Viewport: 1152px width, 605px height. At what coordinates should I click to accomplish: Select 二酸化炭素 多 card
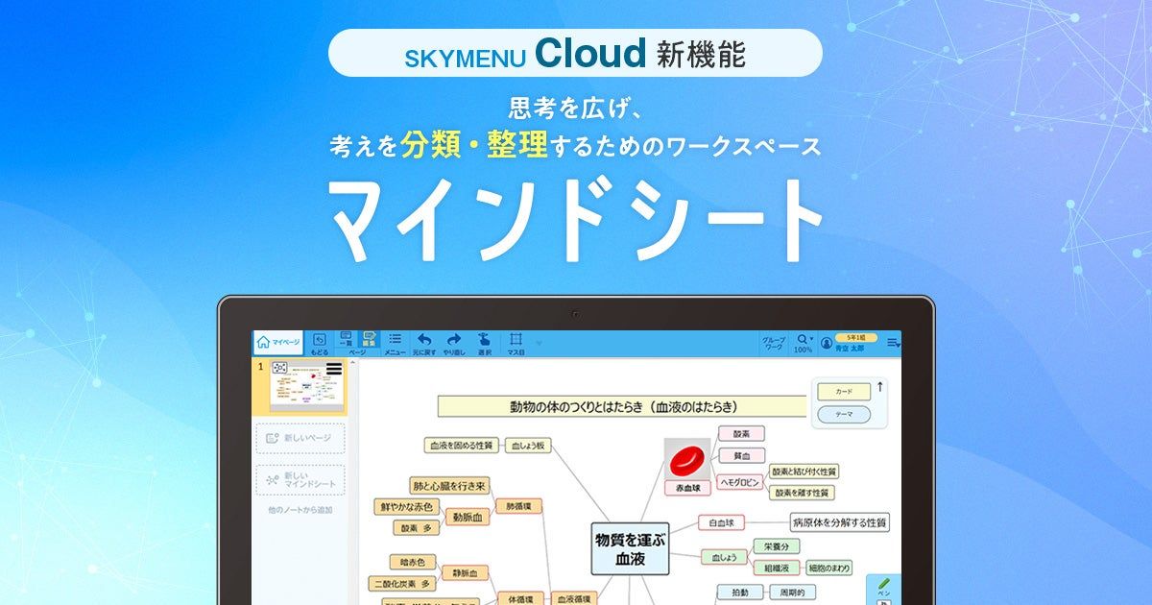403,584
